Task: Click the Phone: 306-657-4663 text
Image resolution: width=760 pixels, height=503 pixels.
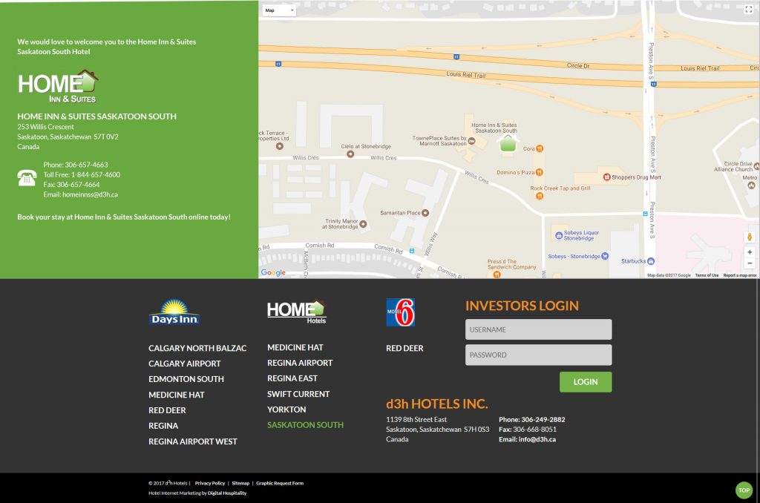Action: click(76, 165)
